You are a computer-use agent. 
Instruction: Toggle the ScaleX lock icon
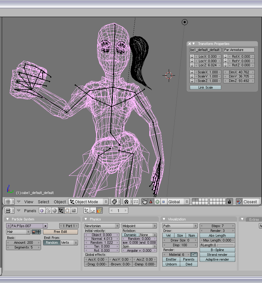tap(192, 72)
